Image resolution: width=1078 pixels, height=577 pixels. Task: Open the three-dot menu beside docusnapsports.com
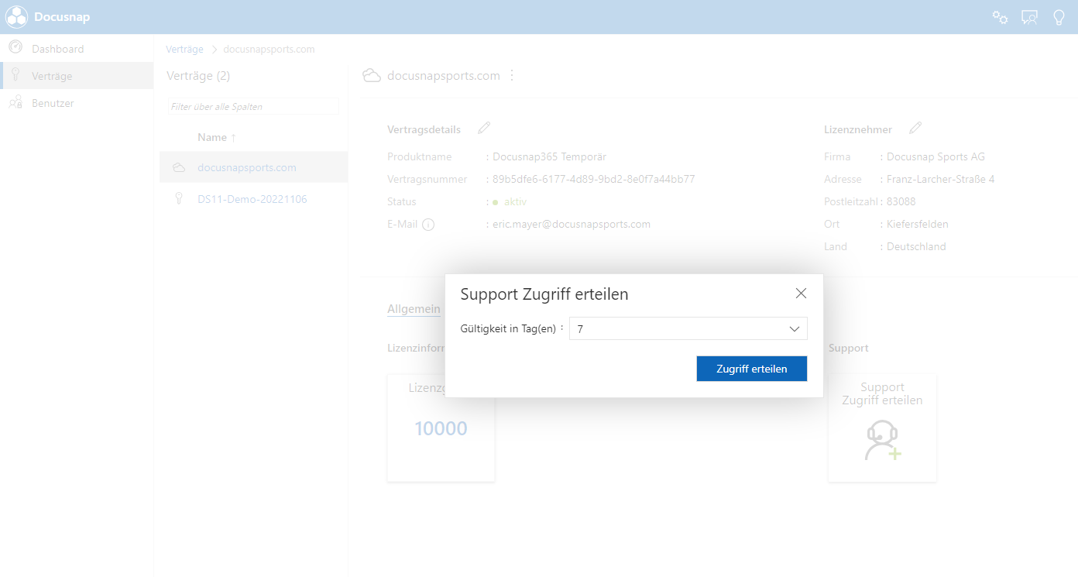pos(511,75)
